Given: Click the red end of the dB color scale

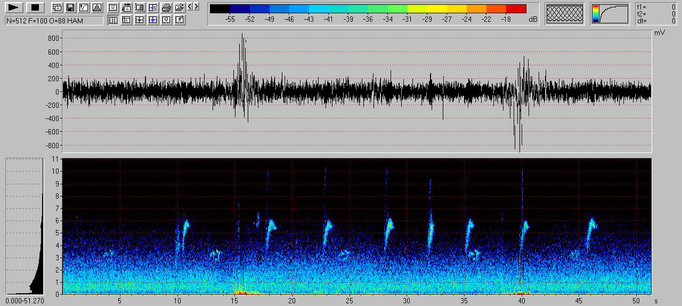Looking at the screenshot, I should 516,9.
